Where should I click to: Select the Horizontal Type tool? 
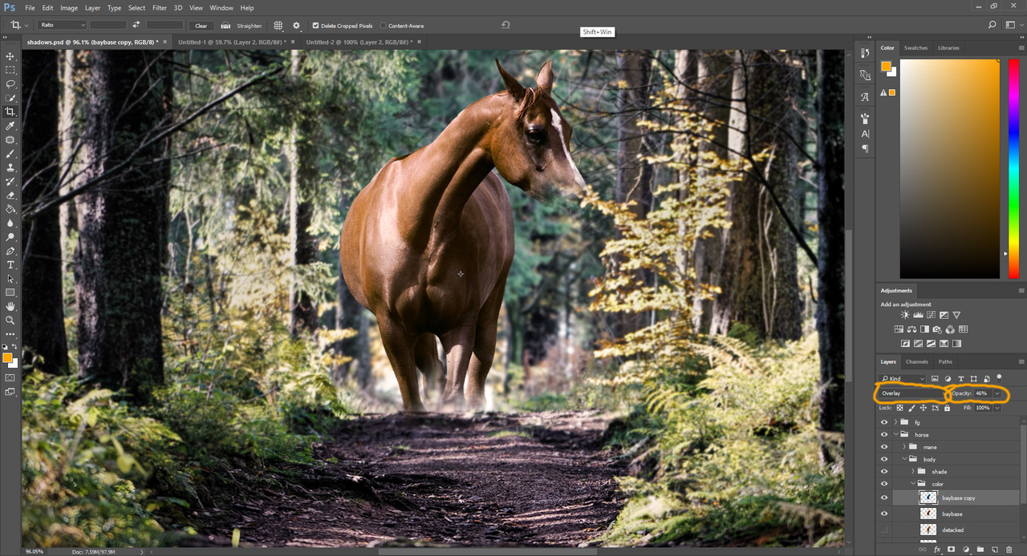(10, 264)
